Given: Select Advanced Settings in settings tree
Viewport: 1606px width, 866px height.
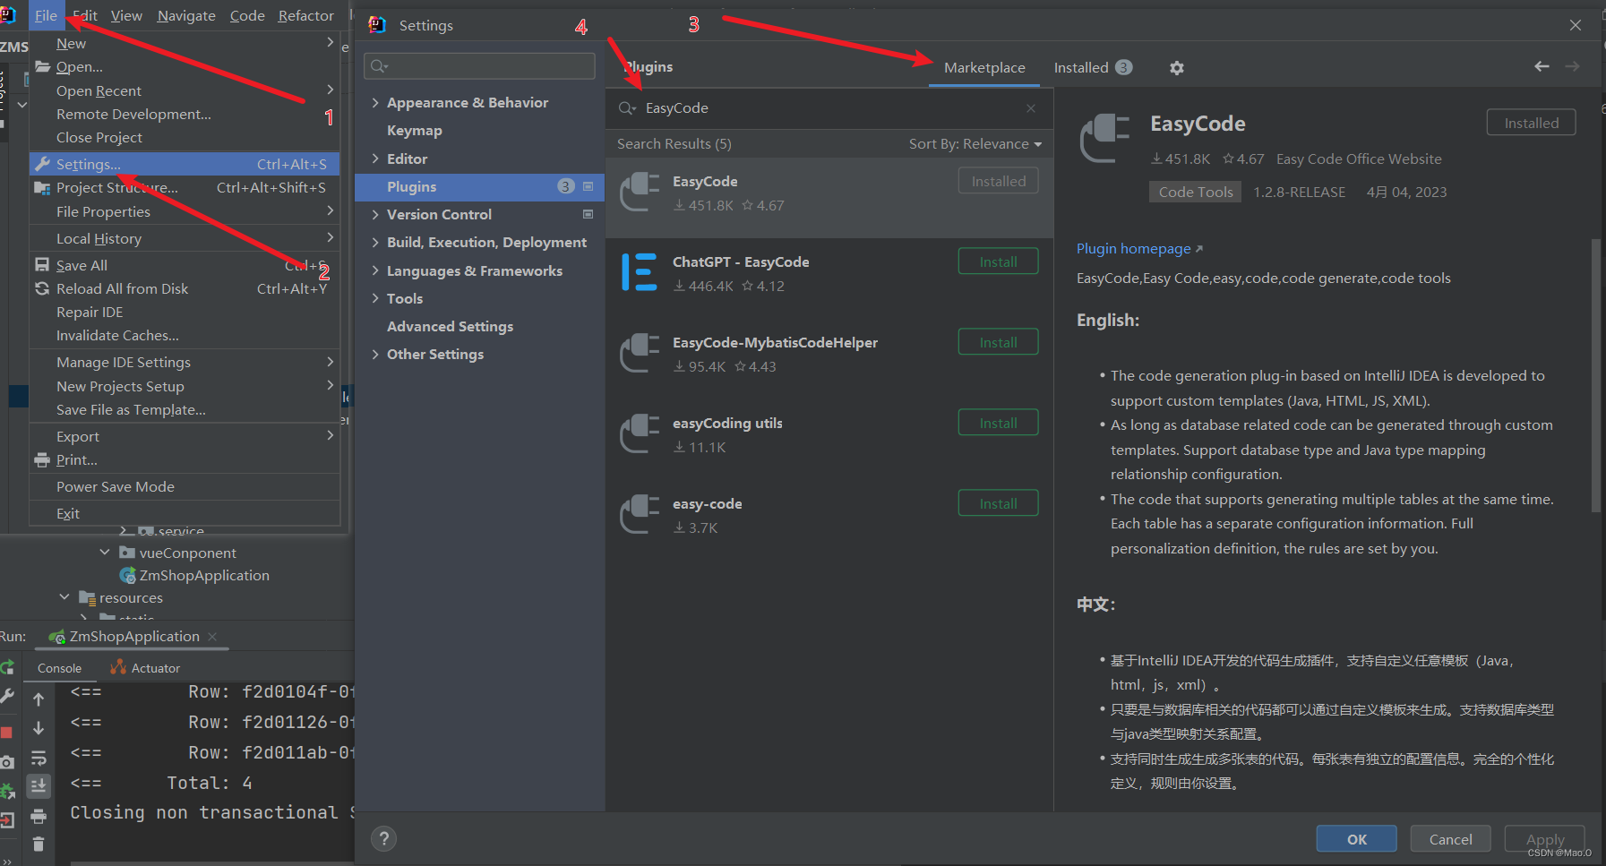Looking at the screenshot, I should [x=450, y=327].
